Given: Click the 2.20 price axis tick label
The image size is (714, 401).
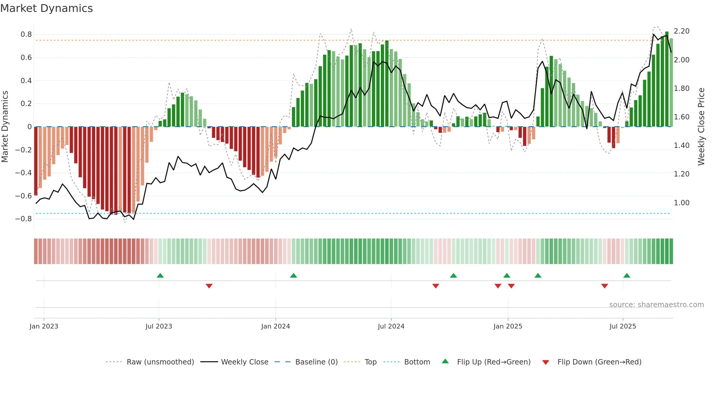Looking at the screenshot, I should tap(682, 31).
